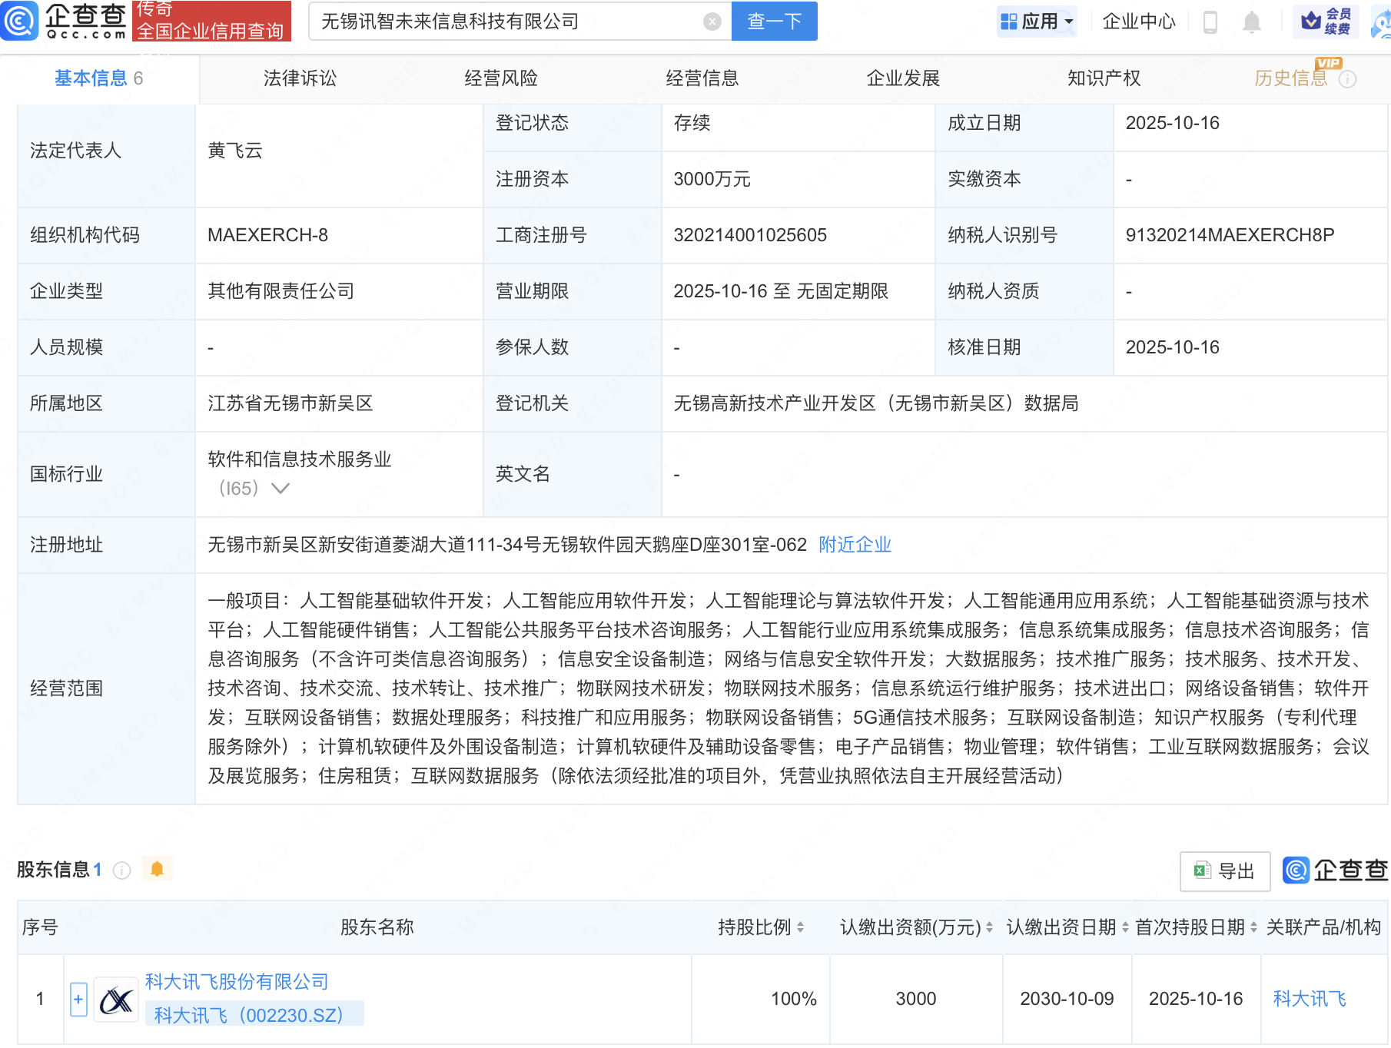This screenshot has width=1391, height=1048.
Task: Open the 科大讯飞 (002230.SZ) stock tag
Action: 248,1015
